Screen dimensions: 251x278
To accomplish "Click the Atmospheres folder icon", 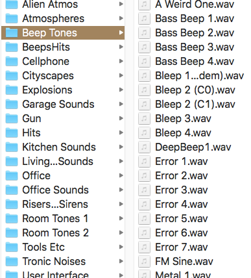I will pyautogui.click(x=12, y=18).
